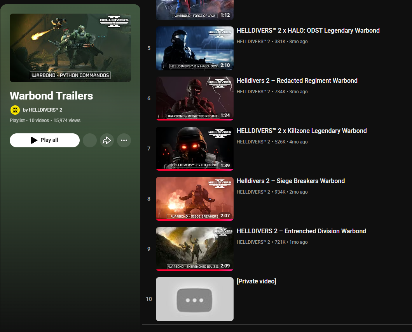Click channel name under Redacted Regiment video
This screenshot has width=412, height=332.
[253, 92]
